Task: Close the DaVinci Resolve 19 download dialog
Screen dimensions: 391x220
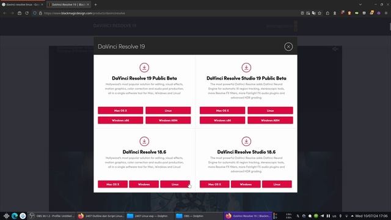Action: click(288, 46)
